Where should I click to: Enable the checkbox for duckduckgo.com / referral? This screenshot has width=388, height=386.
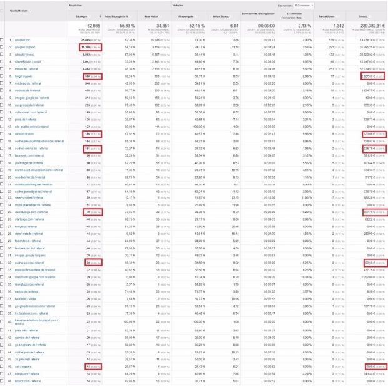pos(3,212)
